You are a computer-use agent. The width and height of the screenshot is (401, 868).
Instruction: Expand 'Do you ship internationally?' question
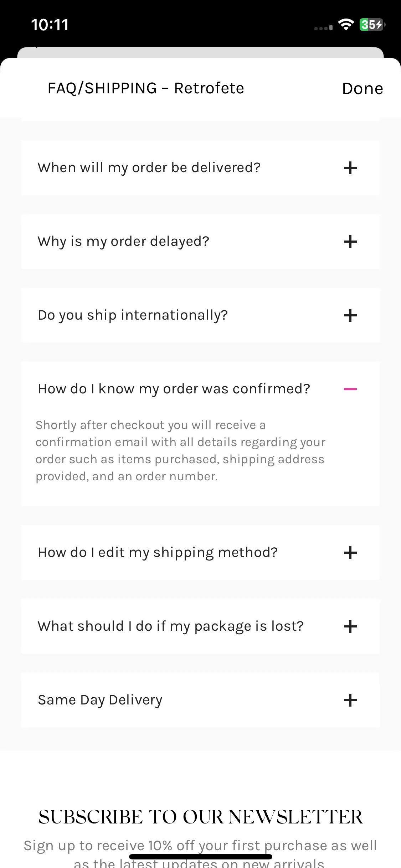tap(200, 315)
